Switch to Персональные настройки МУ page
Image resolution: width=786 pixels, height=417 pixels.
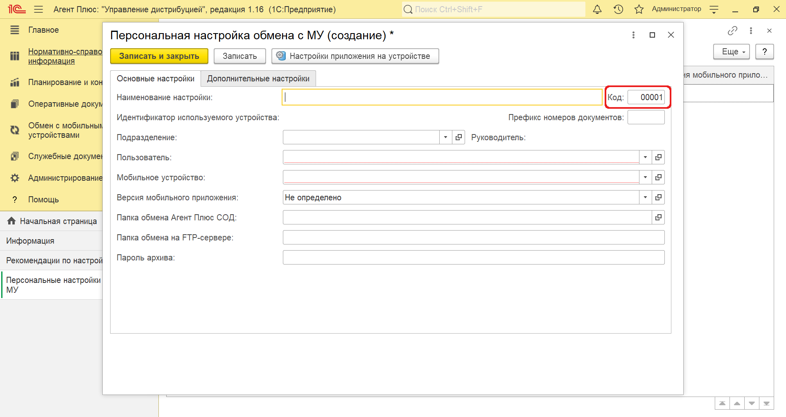(x=52, y=285)
